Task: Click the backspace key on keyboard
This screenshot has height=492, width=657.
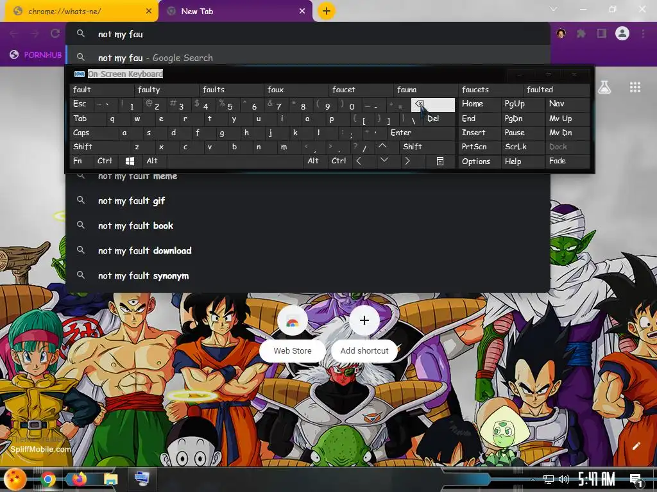Action: 433,105
